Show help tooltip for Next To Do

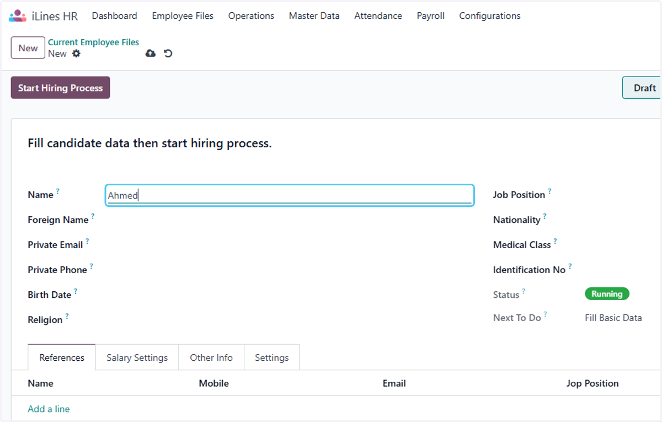click(x=545, y=314)
